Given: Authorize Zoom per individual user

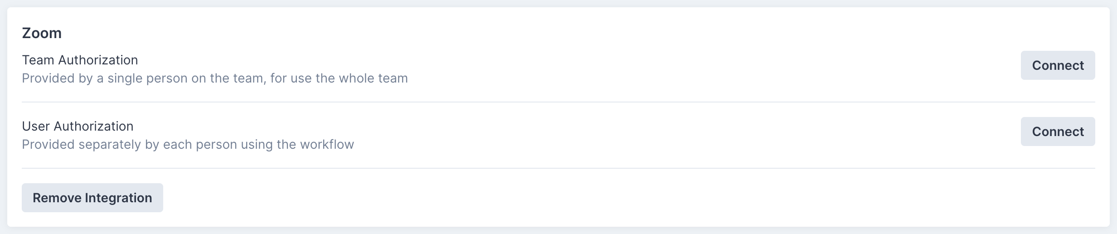Looking at the screenshot, I should (1057, 132).
